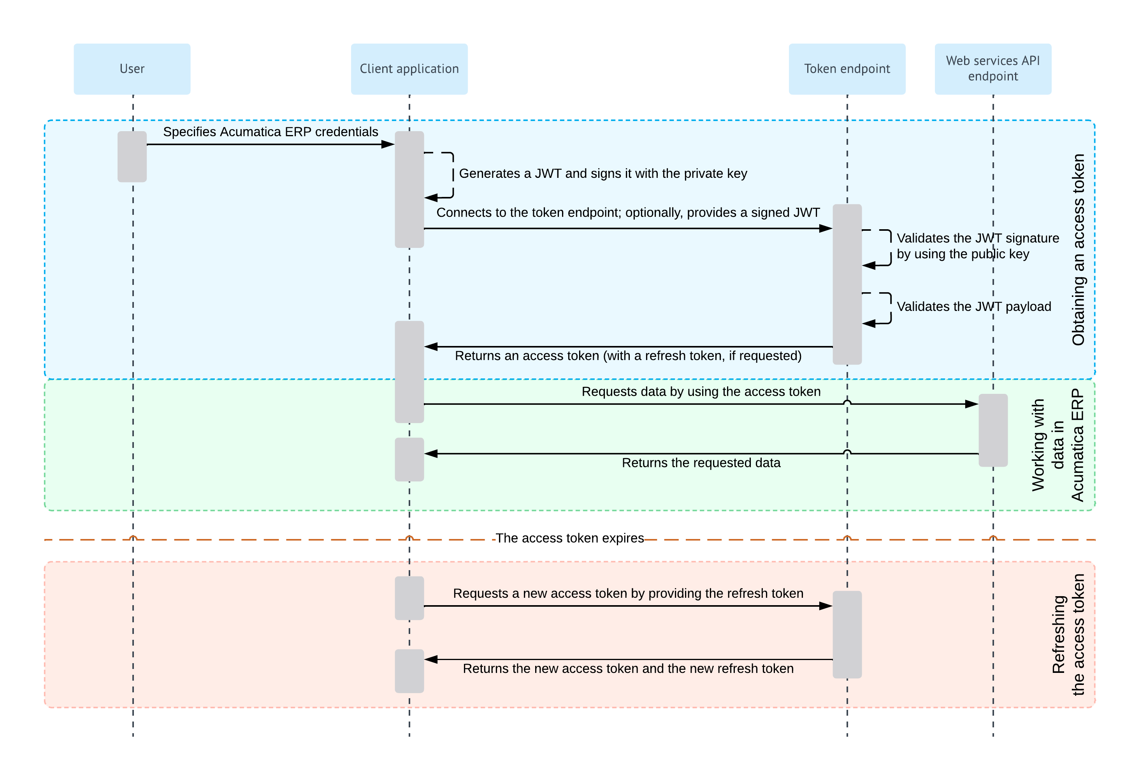This screenshot has width=1140, height=769.
Task: Select 'Returns an access token' message text
Action: coord(628,356)
